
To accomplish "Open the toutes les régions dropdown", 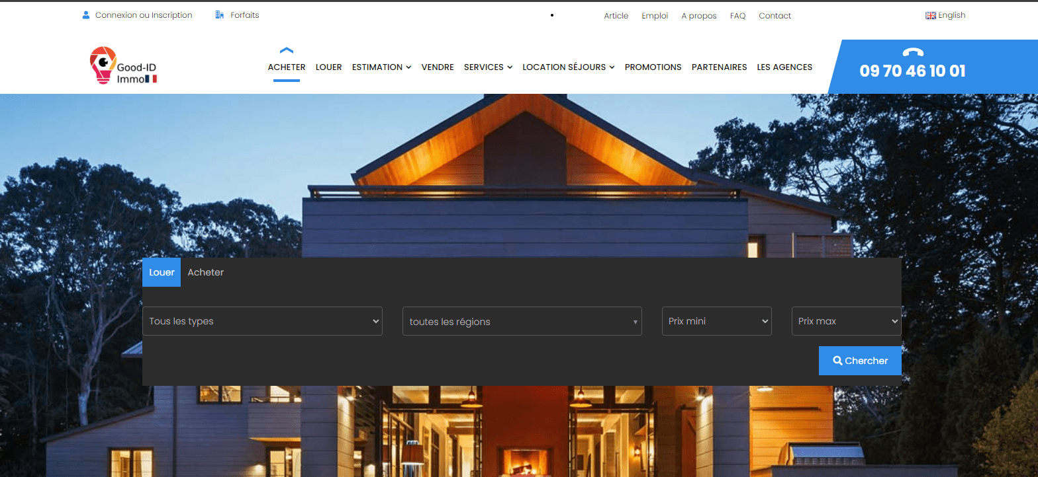I will 522,321.
